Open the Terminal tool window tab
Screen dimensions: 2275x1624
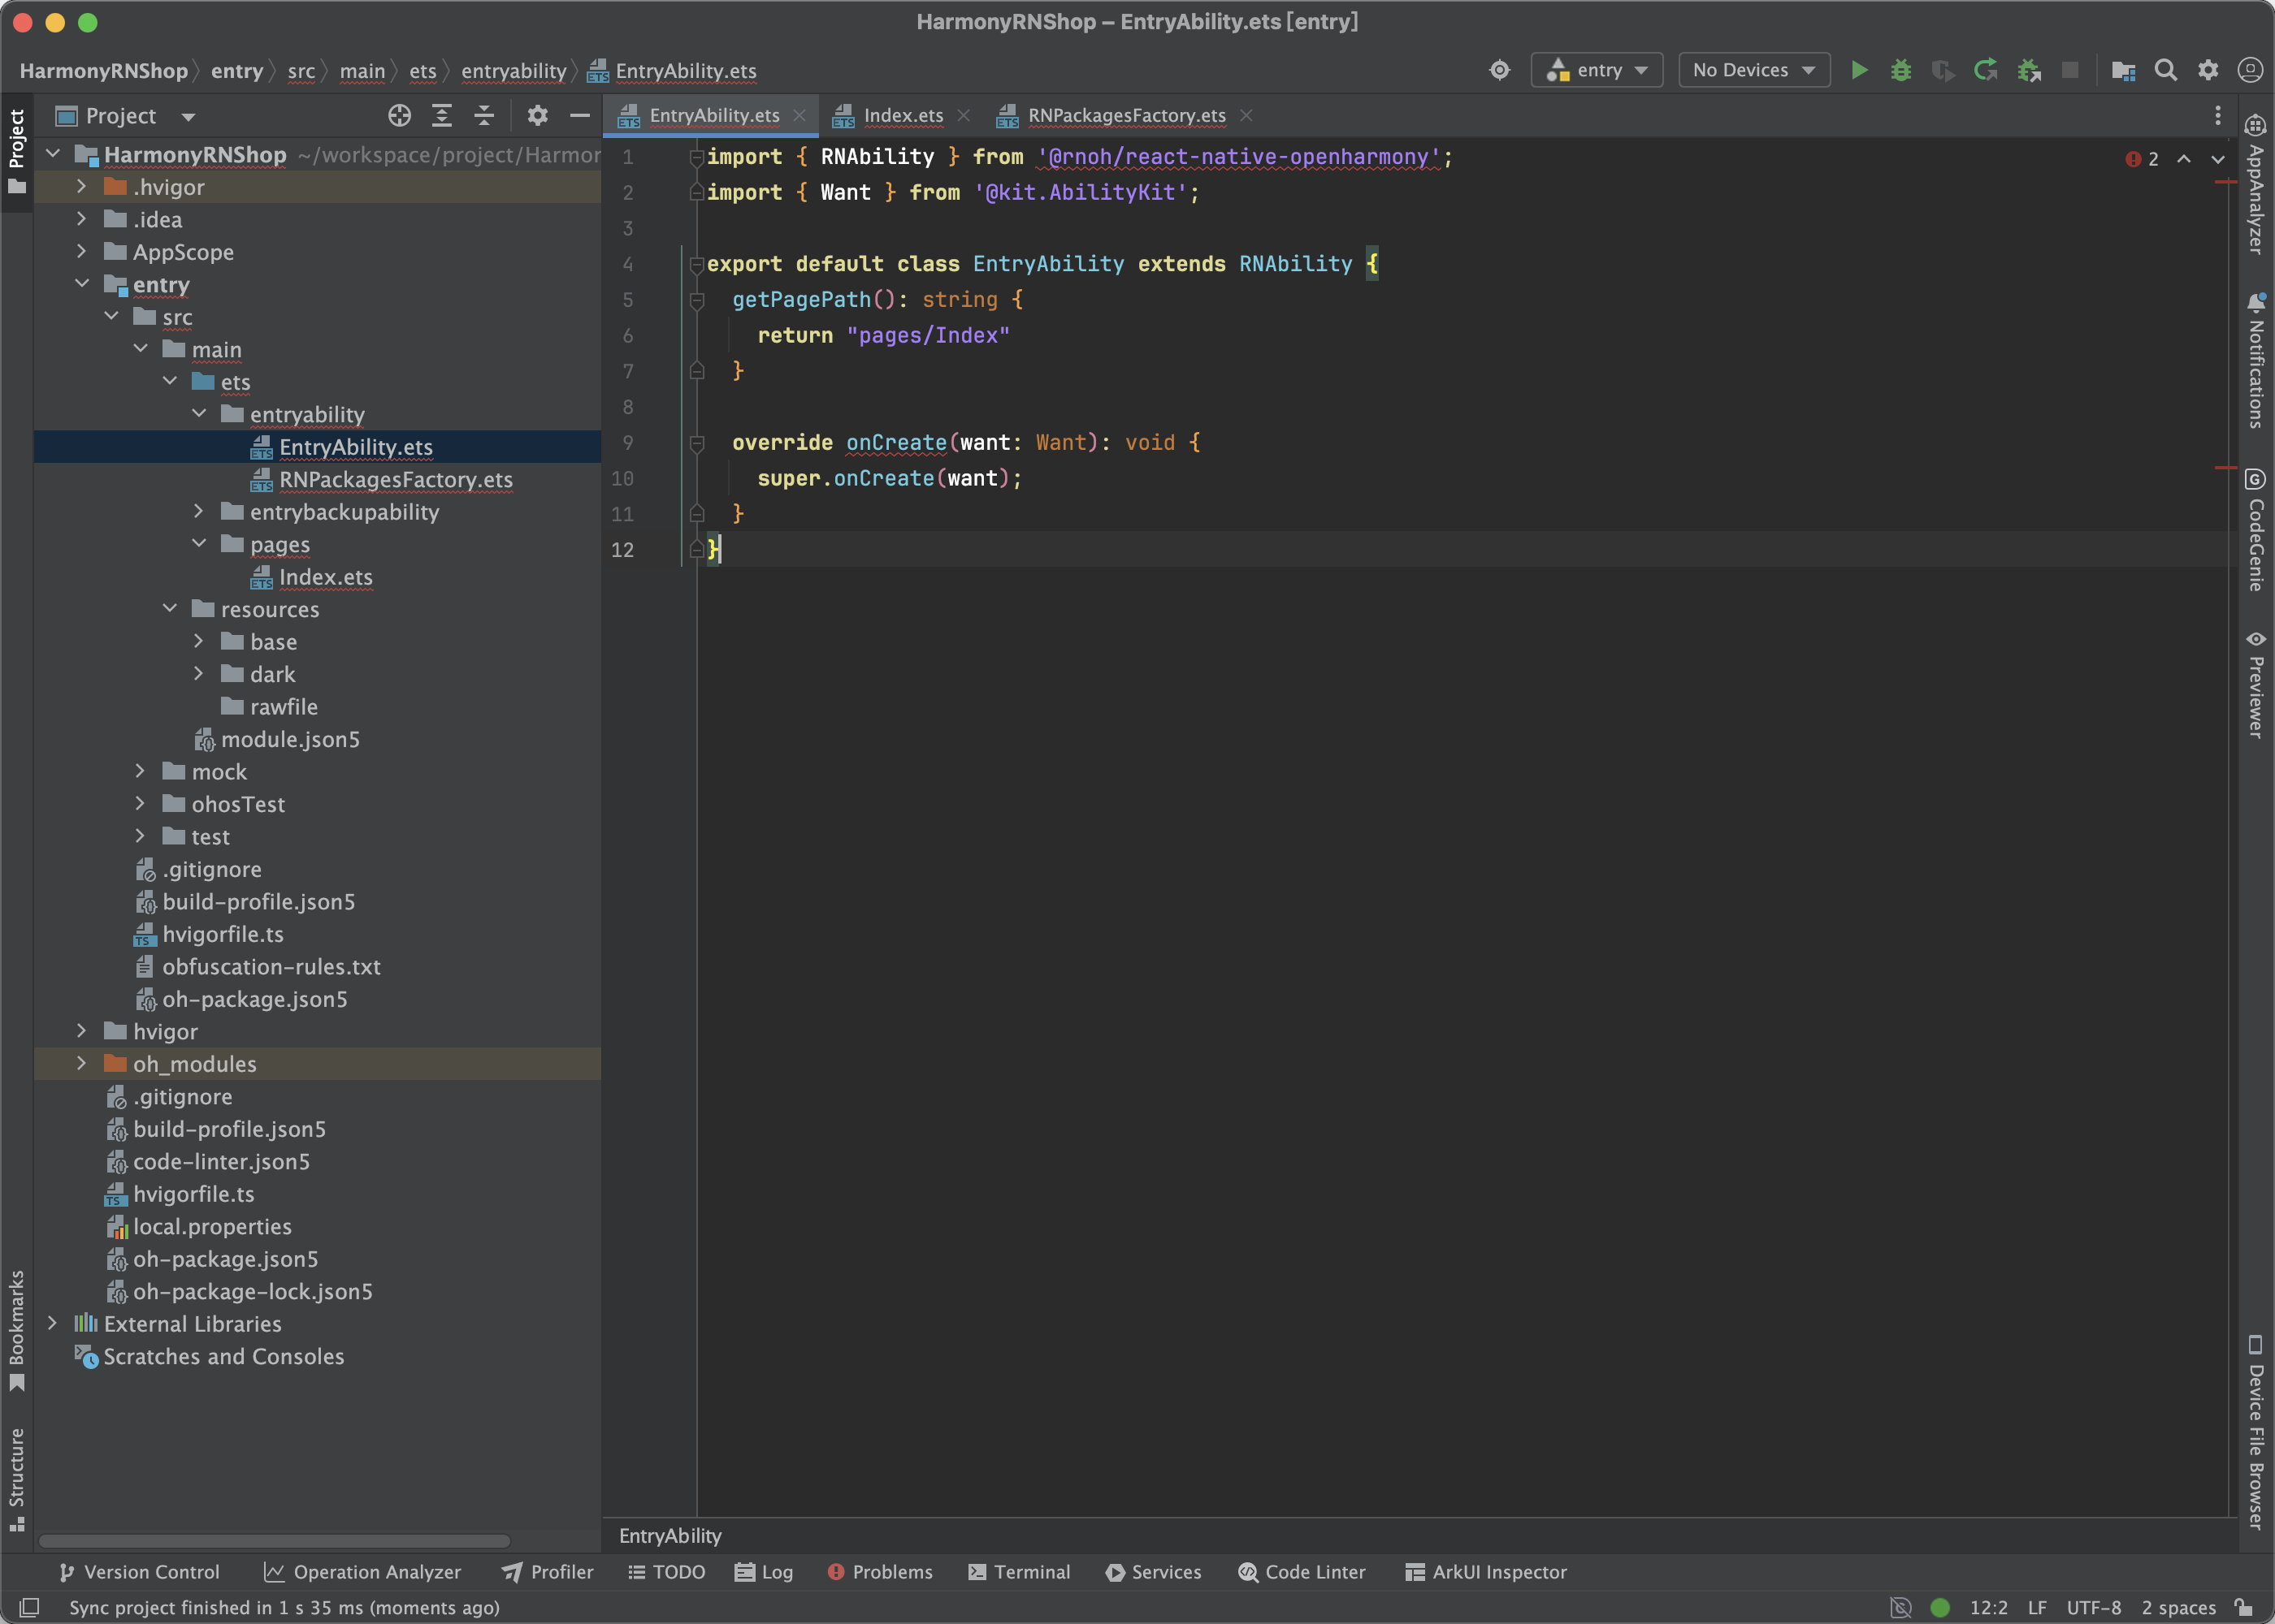click(1020, 1572)
